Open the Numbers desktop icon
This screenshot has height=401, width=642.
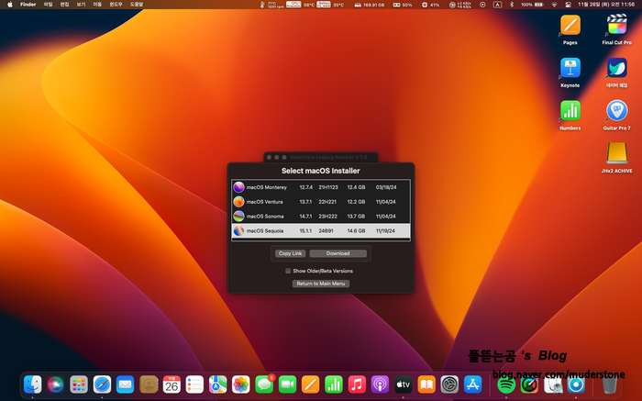click(570, 111)
